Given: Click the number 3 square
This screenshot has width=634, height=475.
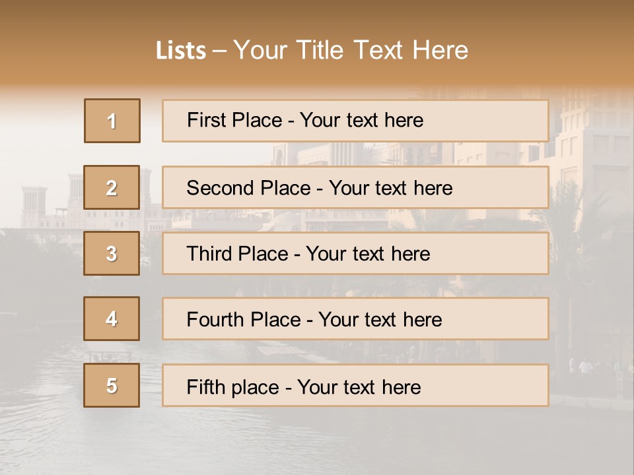Looking at the screenshot, I should (112, 253).
